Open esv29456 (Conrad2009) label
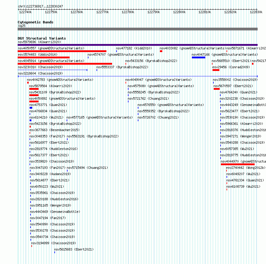The image size is (266, 264). (231, 67)
